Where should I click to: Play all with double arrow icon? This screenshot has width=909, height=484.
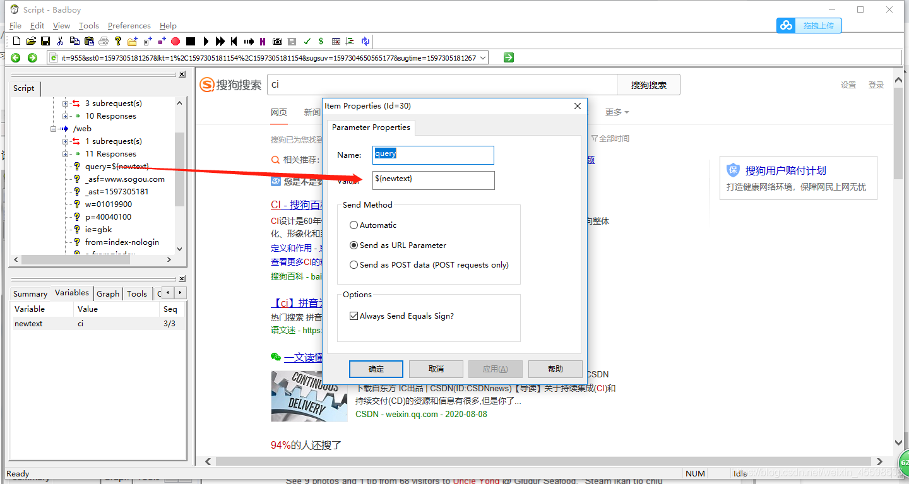220,41
